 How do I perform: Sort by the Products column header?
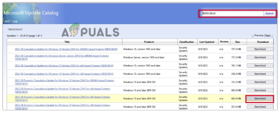pos(149,42)
